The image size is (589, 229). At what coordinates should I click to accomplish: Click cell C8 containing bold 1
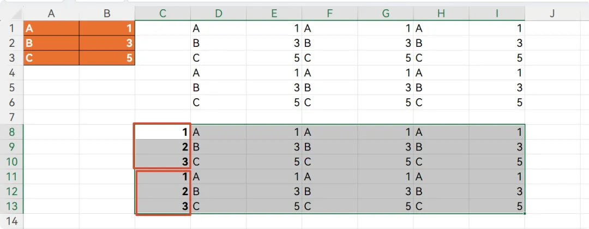pos(163,132)
